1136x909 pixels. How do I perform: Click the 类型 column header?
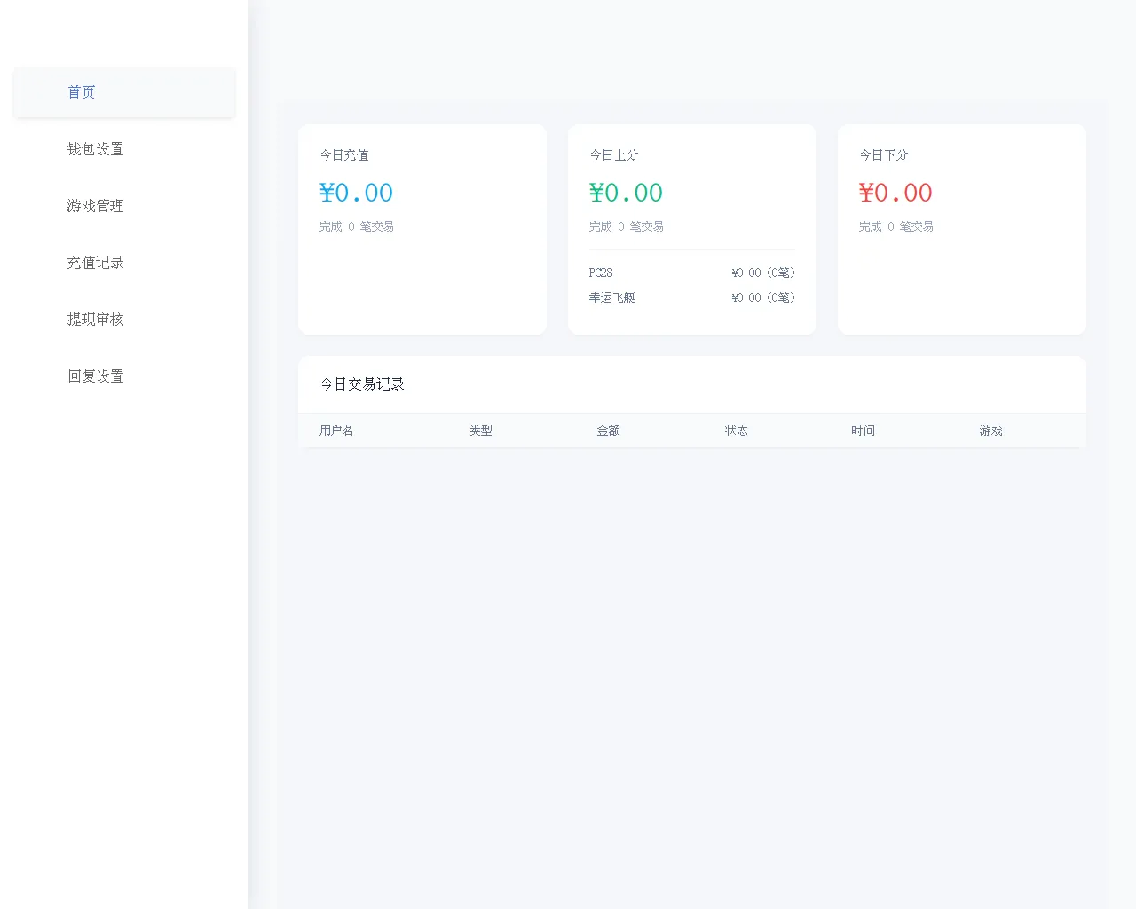(x=481, y=431)
